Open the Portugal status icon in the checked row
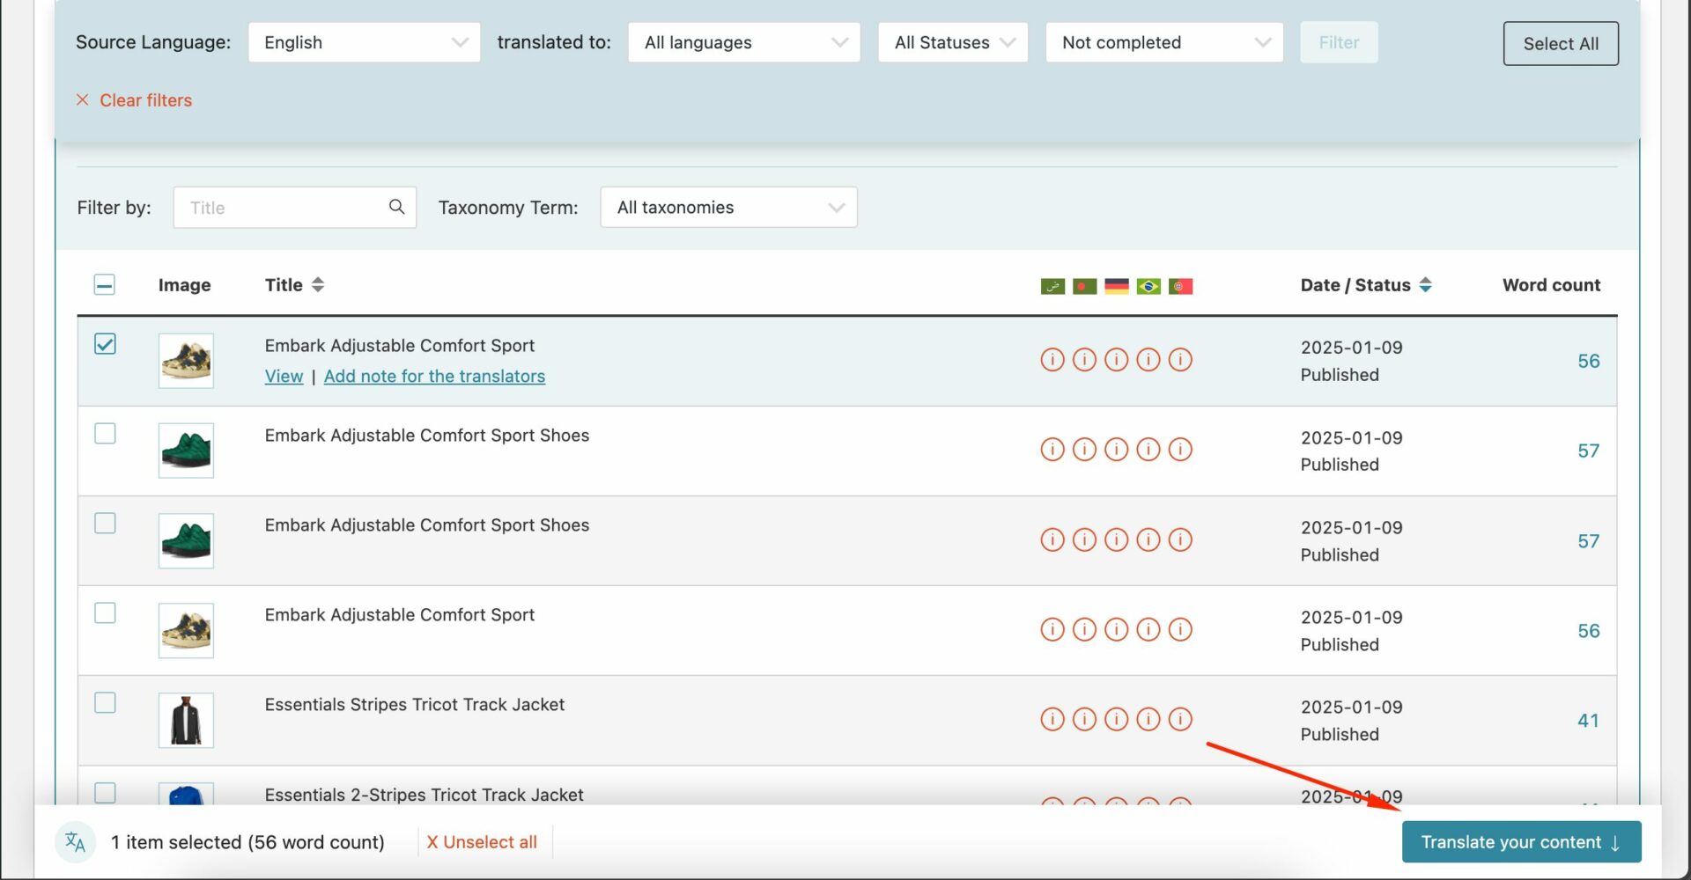The image size is (1691, 880). (x=1180, y=360)
